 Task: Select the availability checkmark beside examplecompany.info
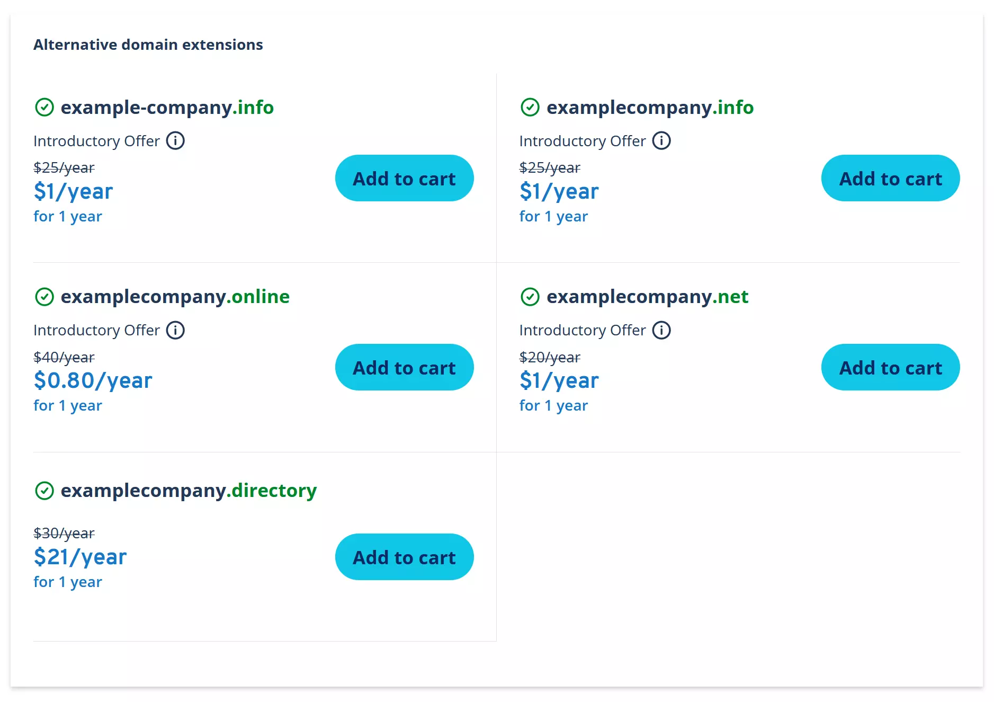(x=531, y=108)
